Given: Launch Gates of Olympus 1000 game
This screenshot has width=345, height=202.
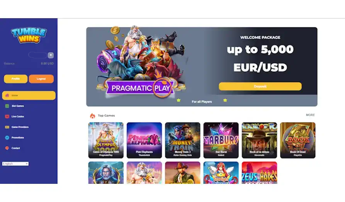Looking at the screenshot, I should click(106, 140).
